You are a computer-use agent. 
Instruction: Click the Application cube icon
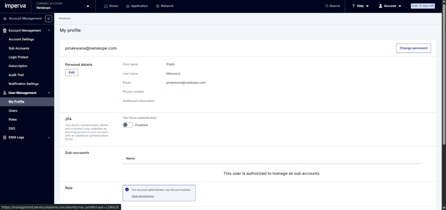click(x=128, y=6)
